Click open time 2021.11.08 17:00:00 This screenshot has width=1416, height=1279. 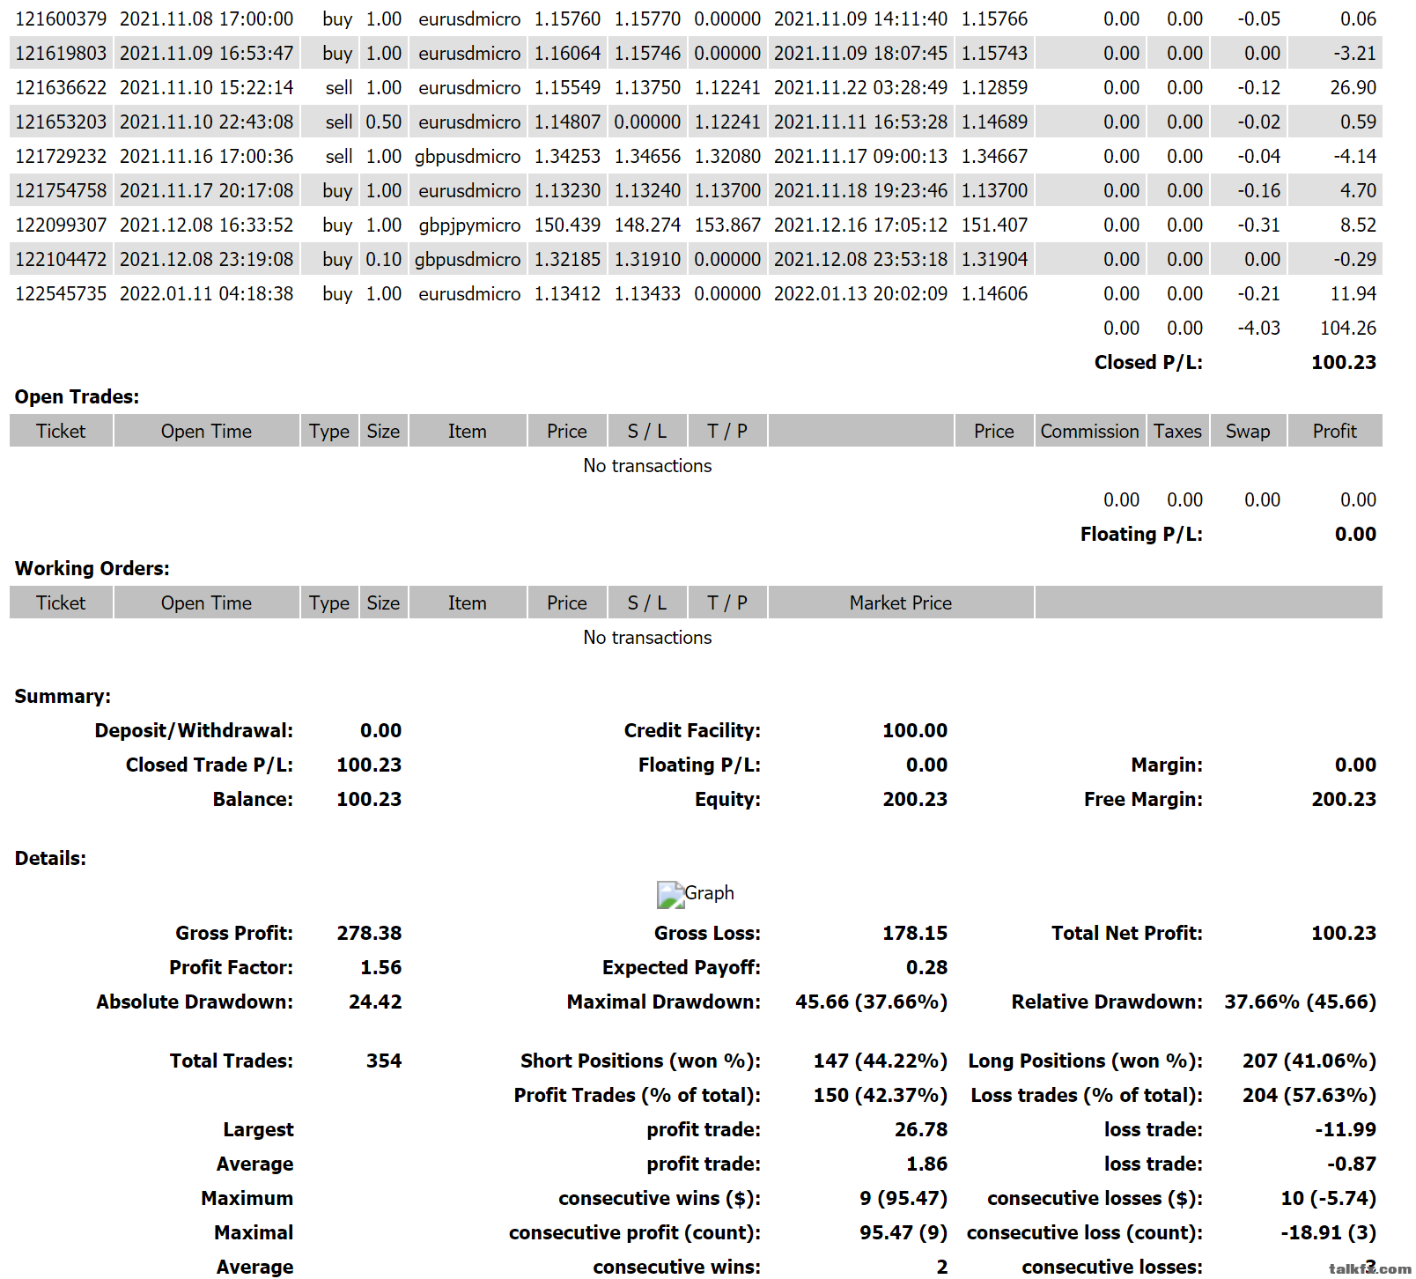pos(207,18)
